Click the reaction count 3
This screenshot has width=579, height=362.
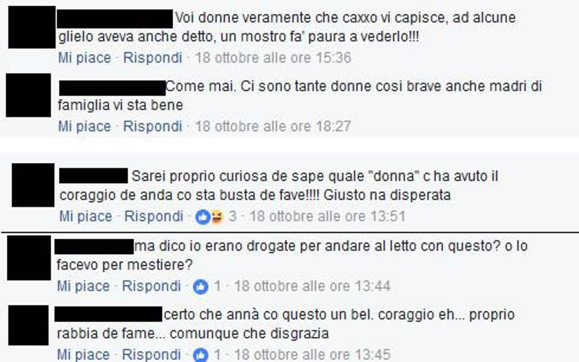tap(233, 216)
